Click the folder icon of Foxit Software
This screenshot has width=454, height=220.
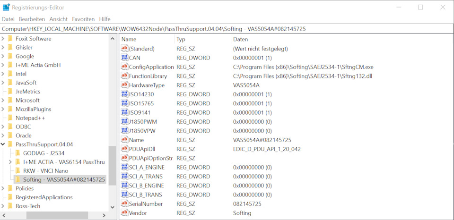(x=10, y=38)
